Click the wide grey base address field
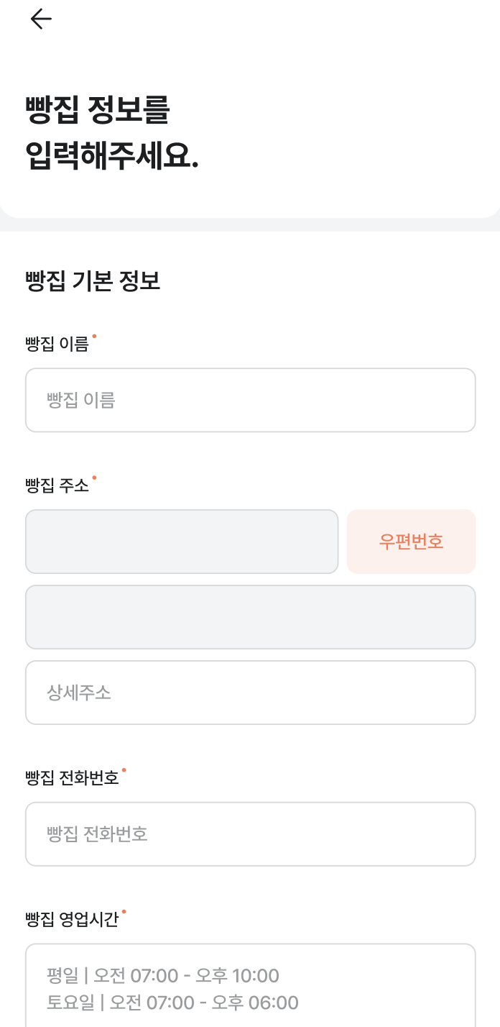This screenshot has width=500, height=1027. click(x=250, y=617)
